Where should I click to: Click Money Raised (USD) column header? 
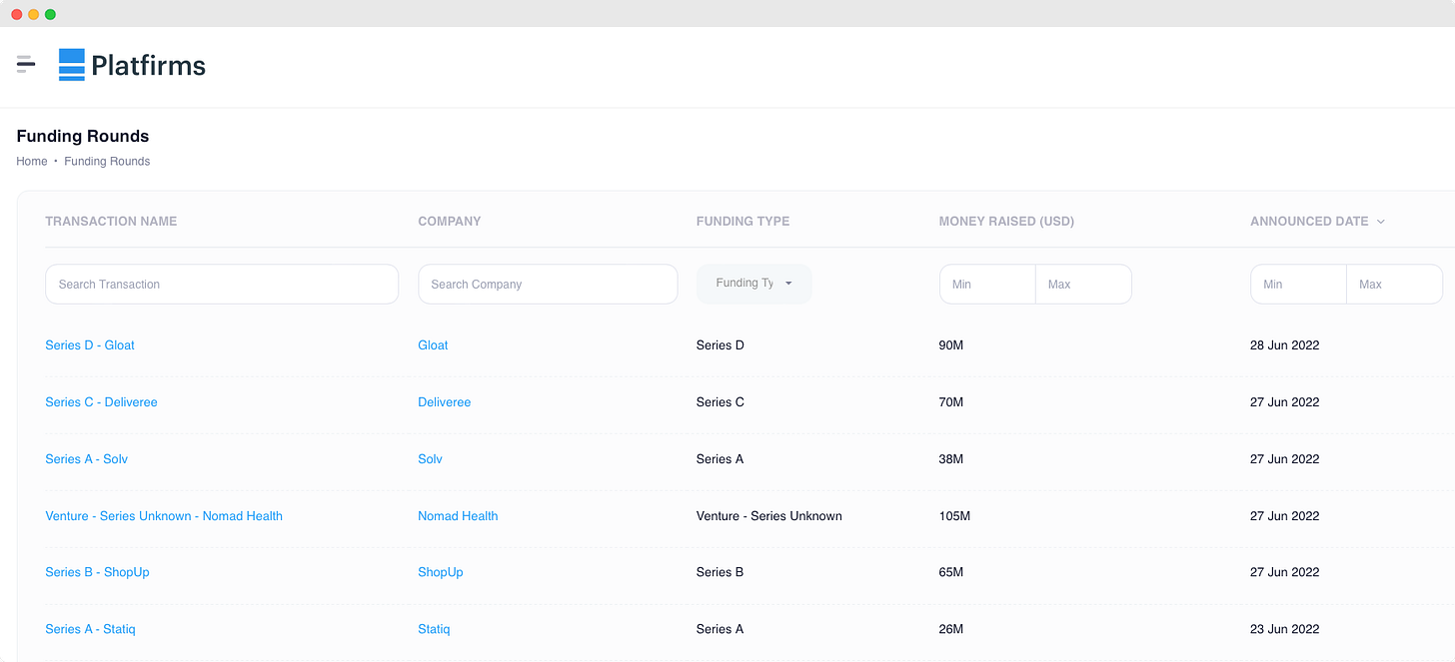point(1006,222)
